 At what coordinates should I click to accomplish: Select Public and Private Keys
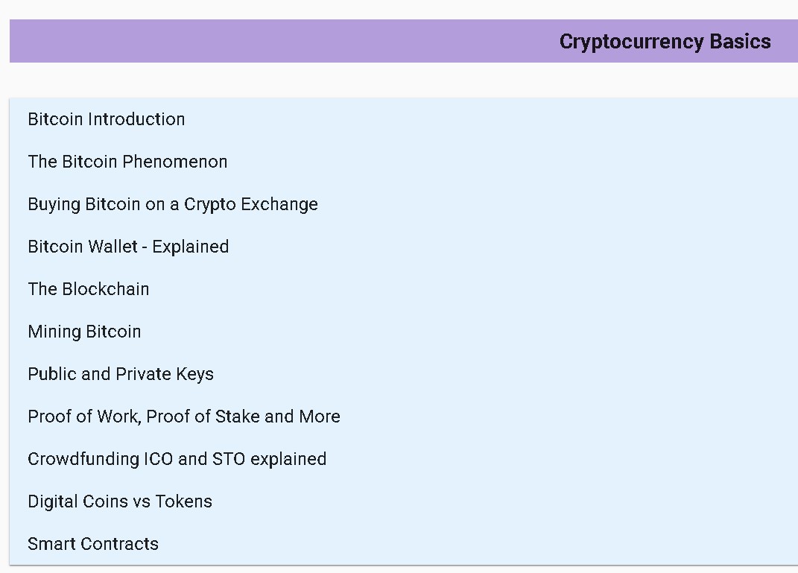tap(121, 374)
